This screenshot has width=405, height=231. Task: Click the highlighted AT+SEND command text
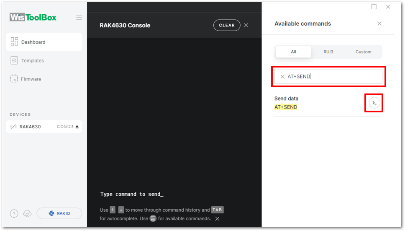coord(286,107)
